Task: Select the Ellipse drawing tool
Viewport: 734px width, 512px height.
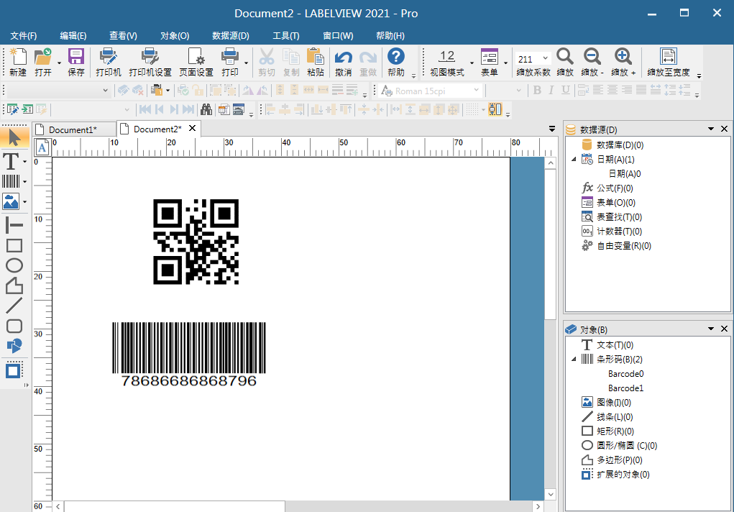Action: [14, 265]
